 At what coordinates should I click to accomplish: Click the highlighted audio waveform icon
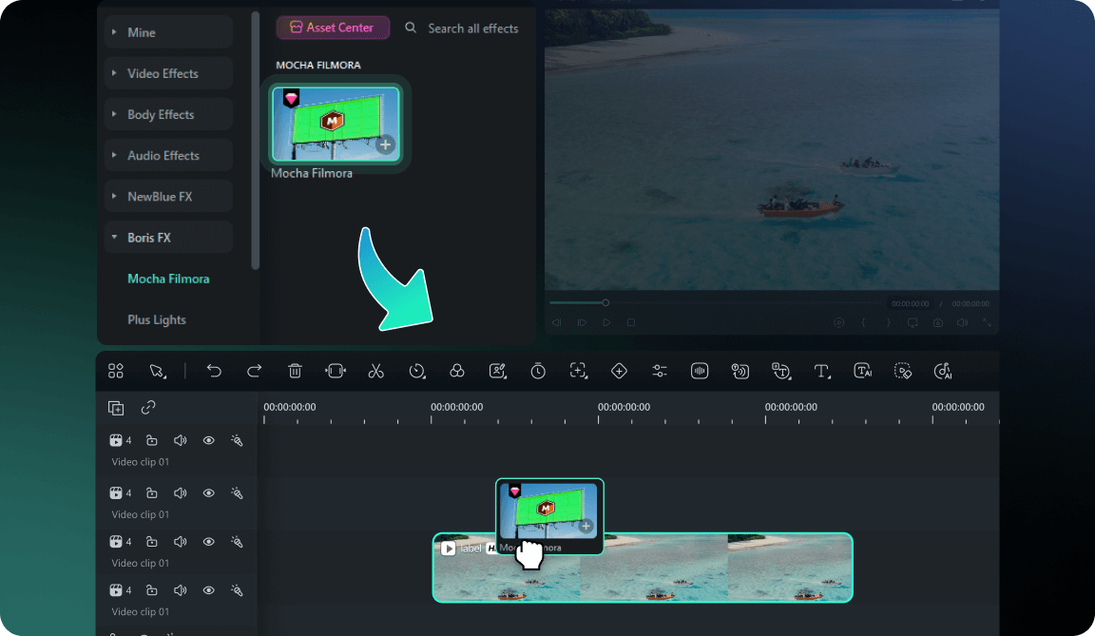(x=700, y=372)
